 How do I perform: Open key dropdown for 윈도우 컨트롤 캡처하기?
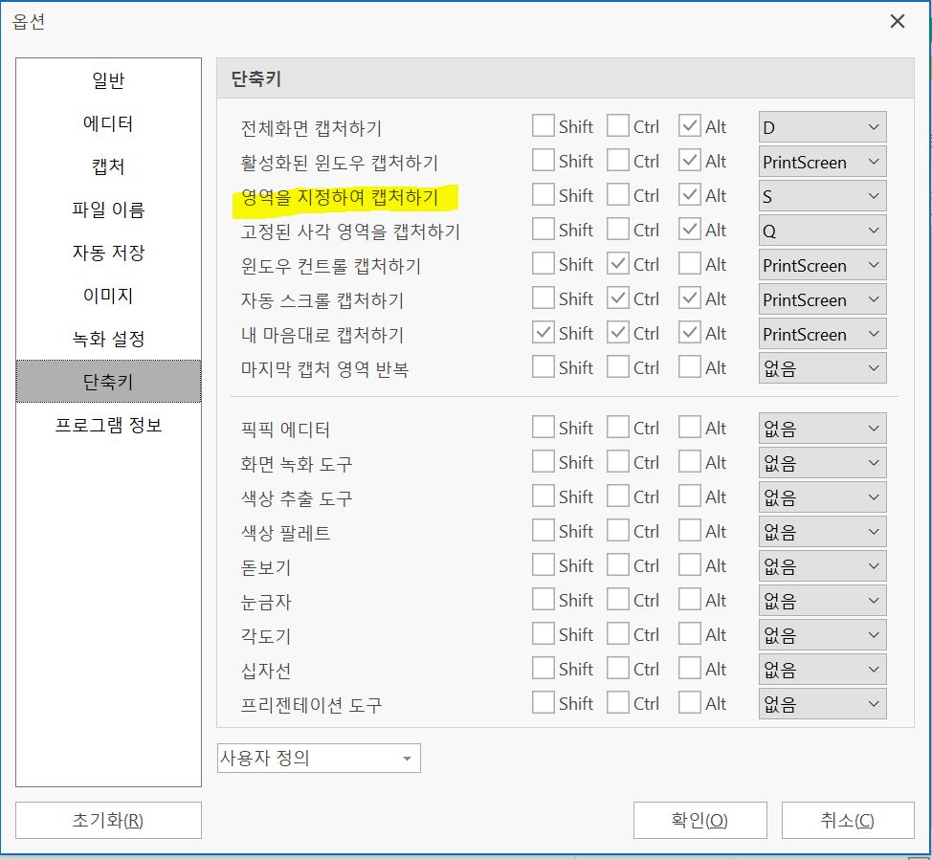823,265
